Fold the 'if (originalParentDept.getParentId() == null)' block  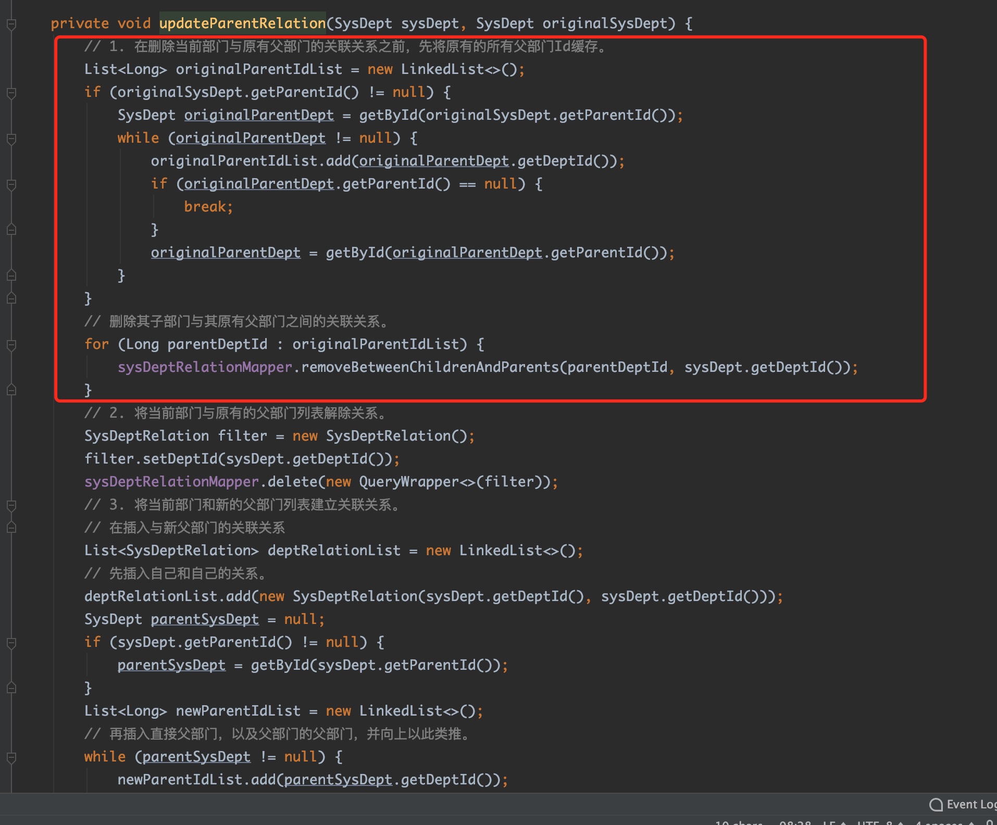tap(11, 184)
